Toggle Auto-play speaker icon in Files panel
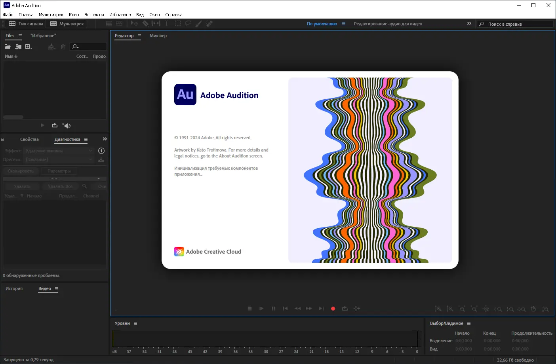The height and width of the screenshot is (364, 556). (x=67, y=125)
